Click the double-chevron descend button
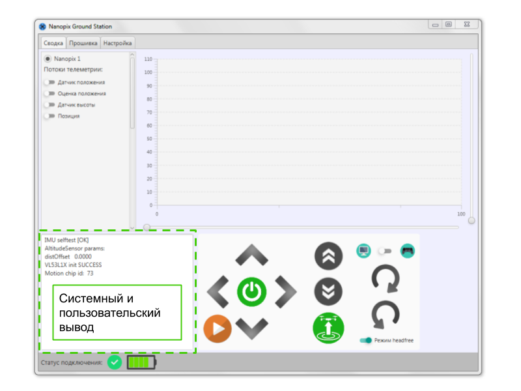The image size is (521, 391). pyautogui.click(x=328, y=291)
